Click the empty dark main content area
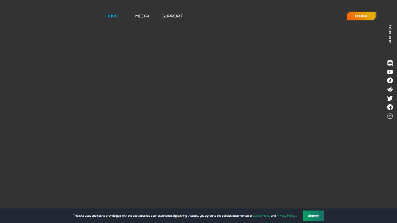Image resolution: width=397 pixels, height=223 pixels. tap(192, 116)
